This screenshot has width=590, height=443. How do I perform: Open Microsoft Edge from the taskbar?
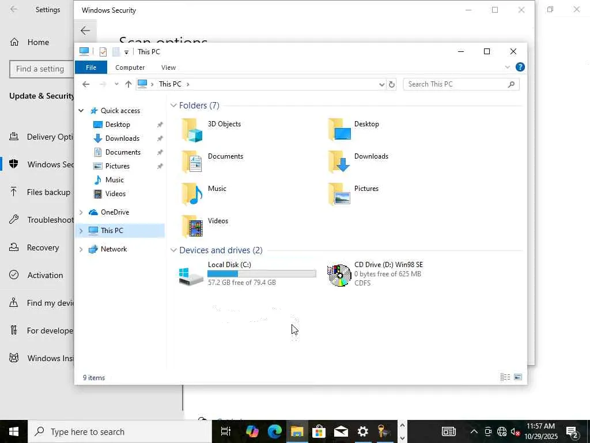[x=275, y=431]
